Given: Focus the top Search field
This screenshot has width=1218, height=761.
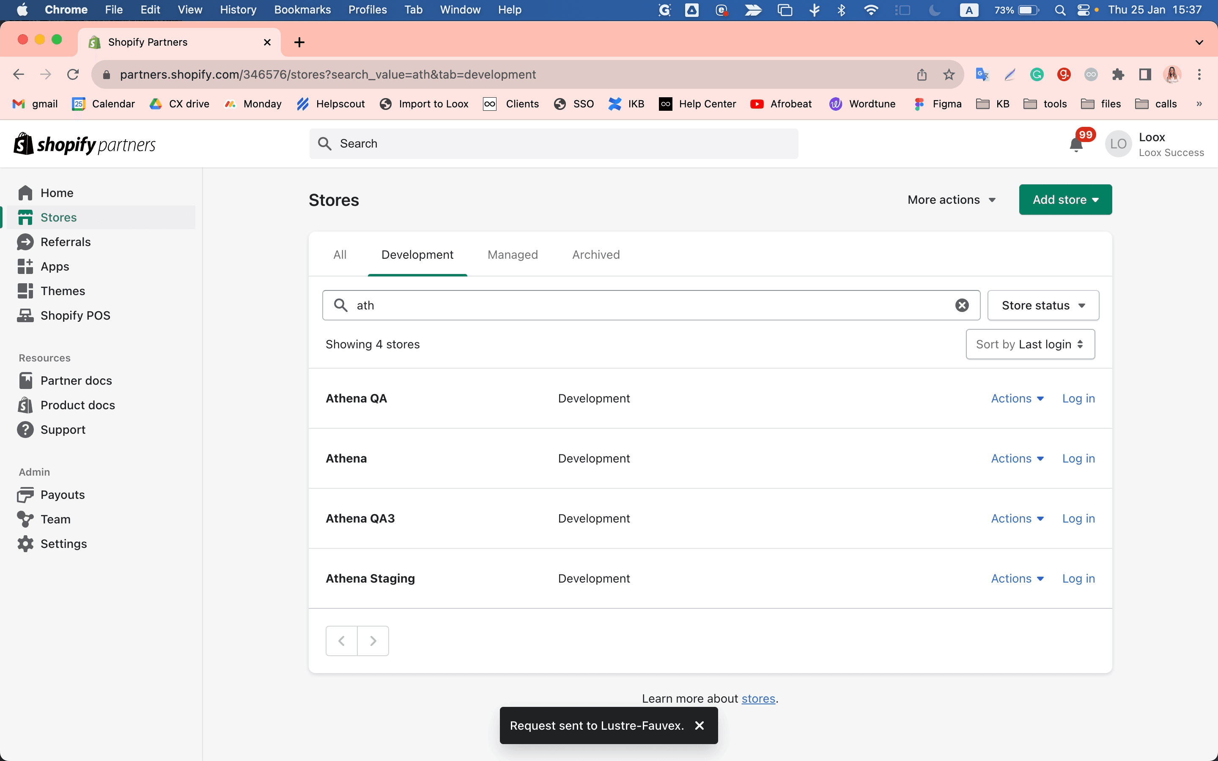Looking at the screenshot, I should pyautogui.click(x=554, y=144).
